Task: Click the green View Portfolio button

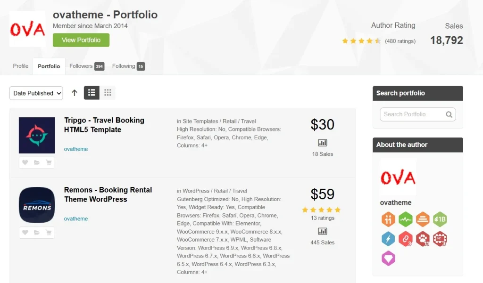Action: 81,40
